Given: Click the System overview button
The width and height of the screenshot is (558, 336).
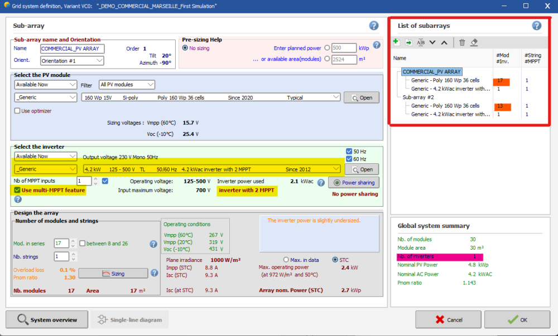Looking at the screenshot, I should 47,320.
